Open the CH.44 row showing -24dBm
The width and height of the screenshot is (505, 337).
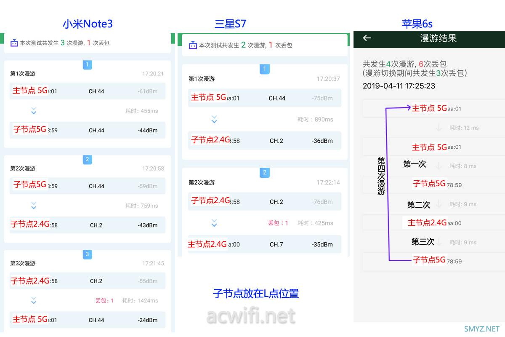pyautogui.click(x=88, y=320)
